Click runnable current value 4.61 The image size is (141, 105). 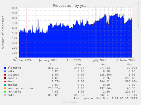click(55, 92)
